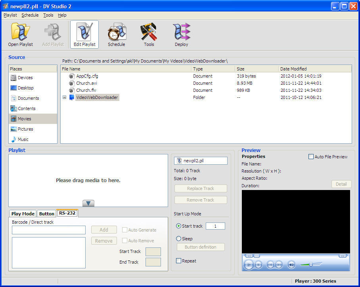The height and width of the screenshot is (287, 360).
Task: Sort by Type column header
Action: pyautogui.click(x=213, y=69)
